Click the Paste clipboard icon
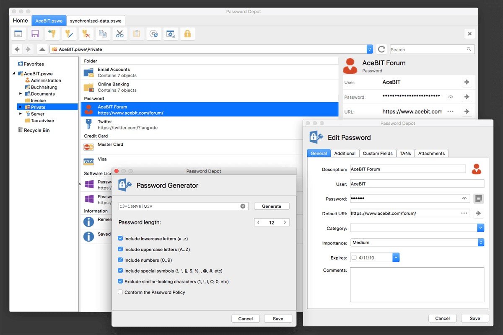 (x=137, y=34)
